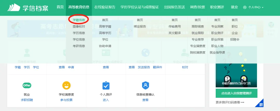
Task: Open the 学历学位认证与成绩验证 top menu
Action: coord(139,7)
